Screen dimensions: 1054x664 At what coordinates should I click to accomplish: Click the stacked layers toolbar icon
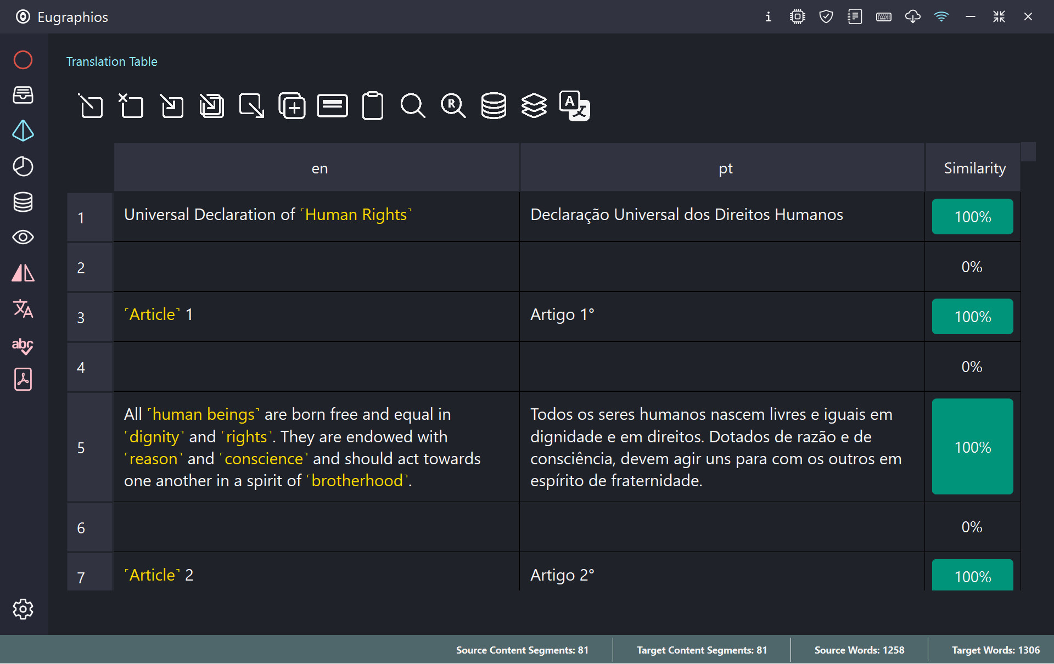click(x=534, y=105)
